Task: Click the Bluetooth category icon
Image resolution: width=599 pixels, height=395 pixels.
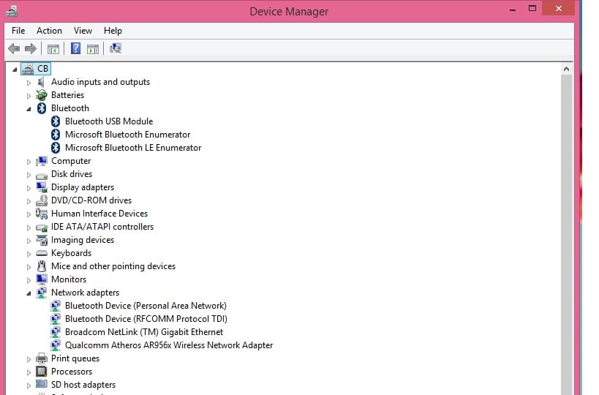Action: click(x=42, y=108)
